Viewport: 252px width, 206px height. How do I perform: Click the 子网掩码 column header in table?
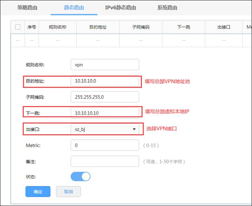(x=141, y=27)
